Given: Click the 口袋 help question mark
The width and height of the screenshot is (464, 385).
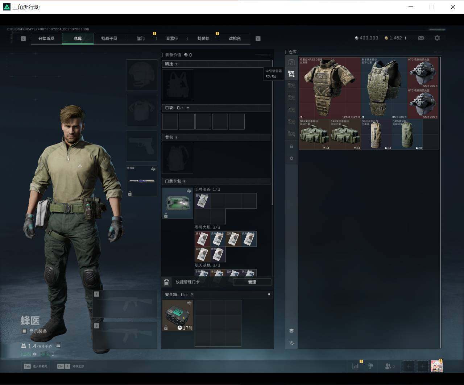Looking at the screenshot, I should pos(187,108).
